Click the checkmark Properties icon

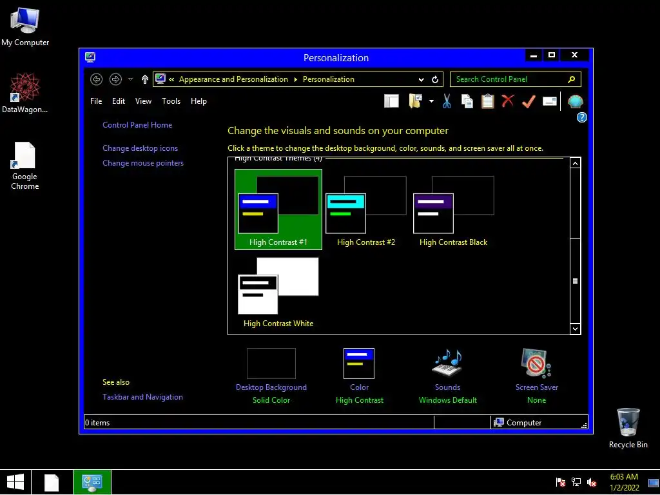click(529, 101)
